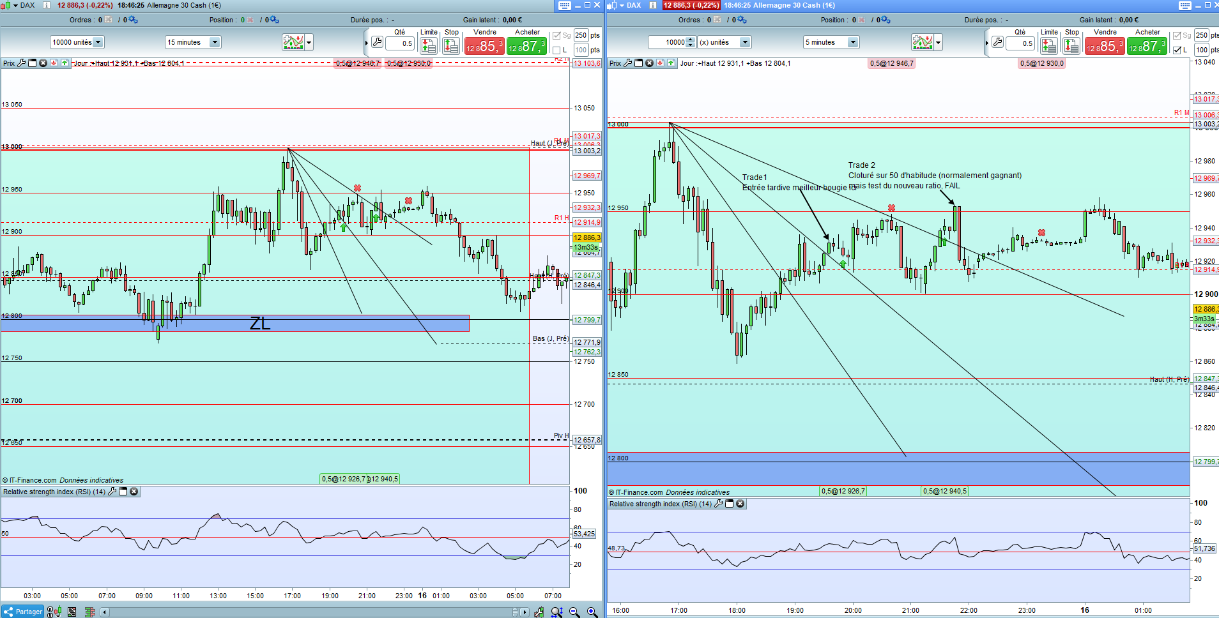Close the RSI indicator in right chart
Screen dimensions: 1219x618
click(740, 504)
